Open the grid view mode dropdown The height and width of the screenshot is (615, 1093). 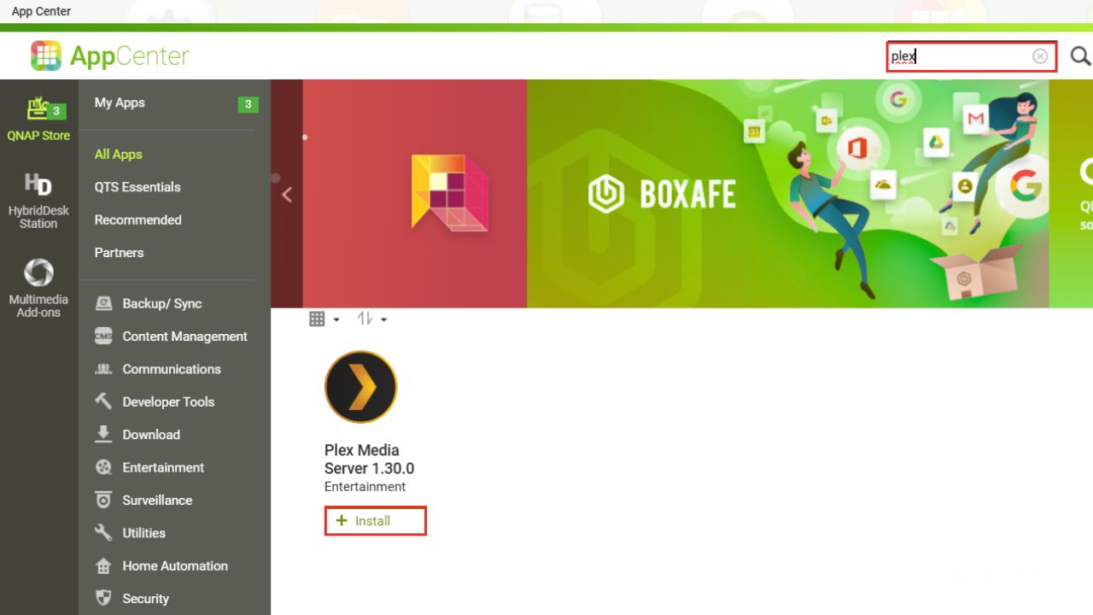click(x=324, y=319)
